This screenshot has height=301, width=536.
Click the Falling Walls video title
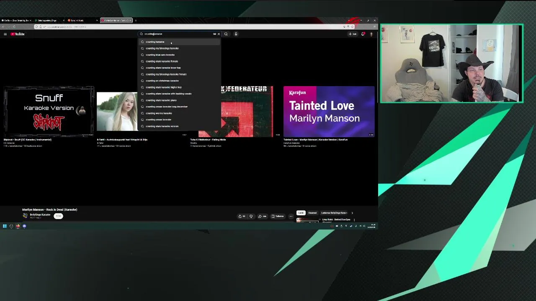pyautogui.click(x=208, y=140)
